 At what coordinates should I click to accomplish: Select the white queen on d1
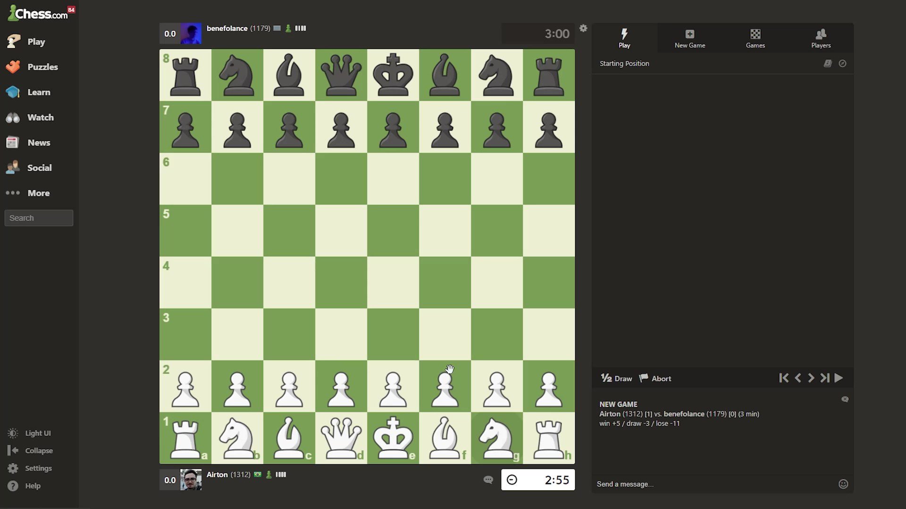(x=341, y=438)
